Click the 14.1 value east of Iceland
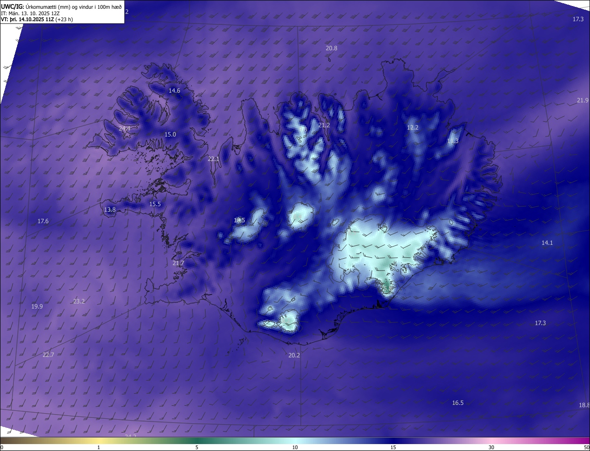This screenshot has height=451, width=590. [547, 243]
